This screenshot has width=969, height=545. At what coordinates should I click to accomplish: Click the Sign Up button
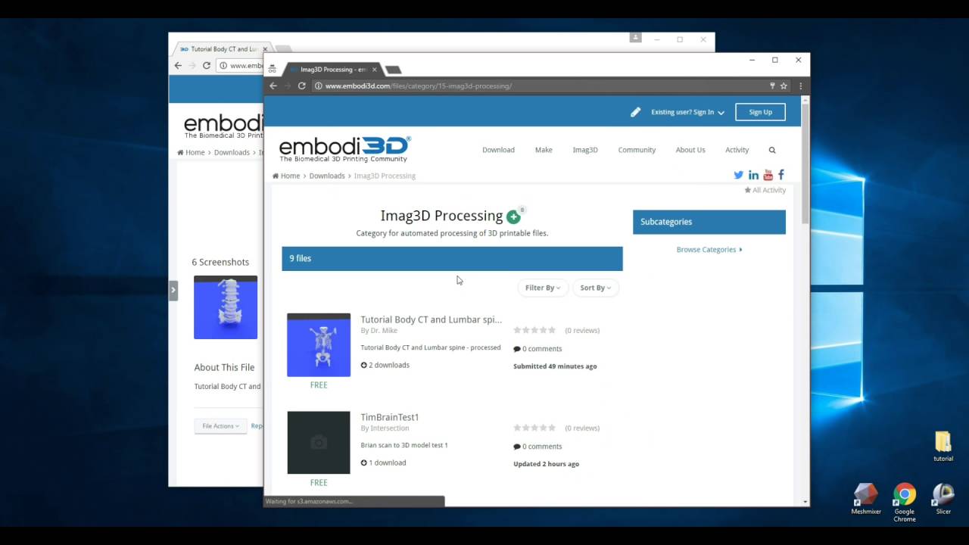click(x=760, y=112)
